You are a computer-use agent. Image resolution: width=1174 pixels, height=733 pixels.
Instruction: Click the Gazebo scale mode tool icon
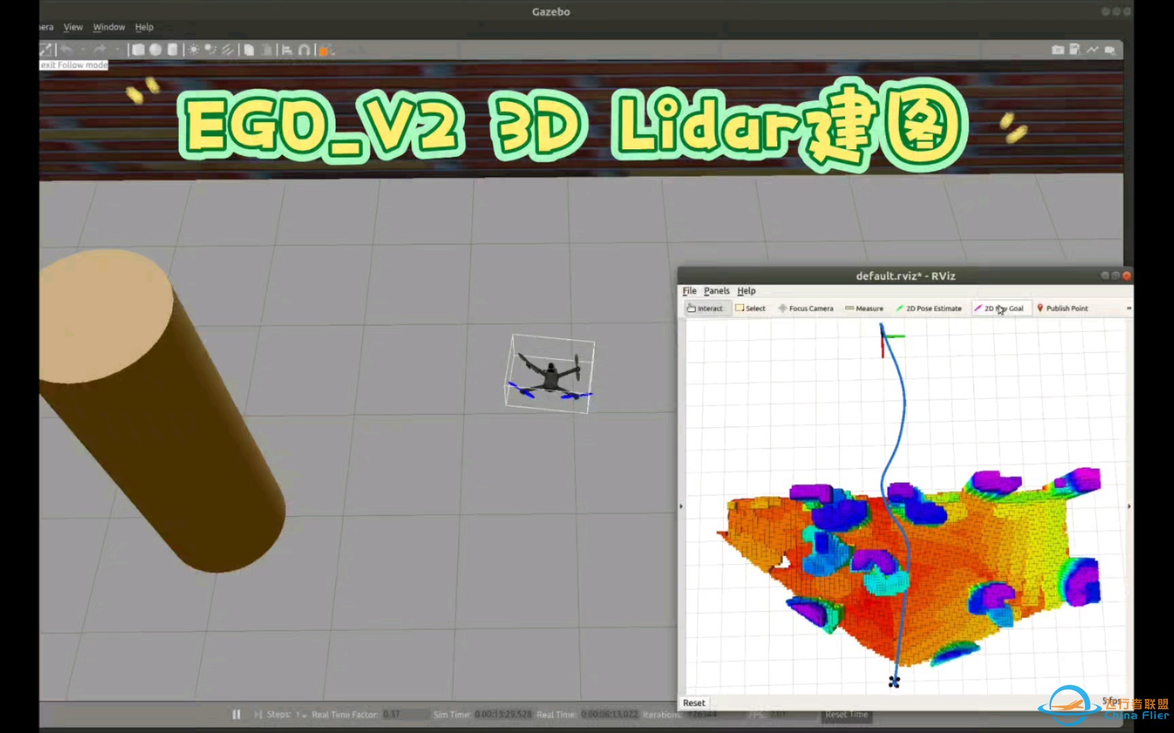(46, 50)
